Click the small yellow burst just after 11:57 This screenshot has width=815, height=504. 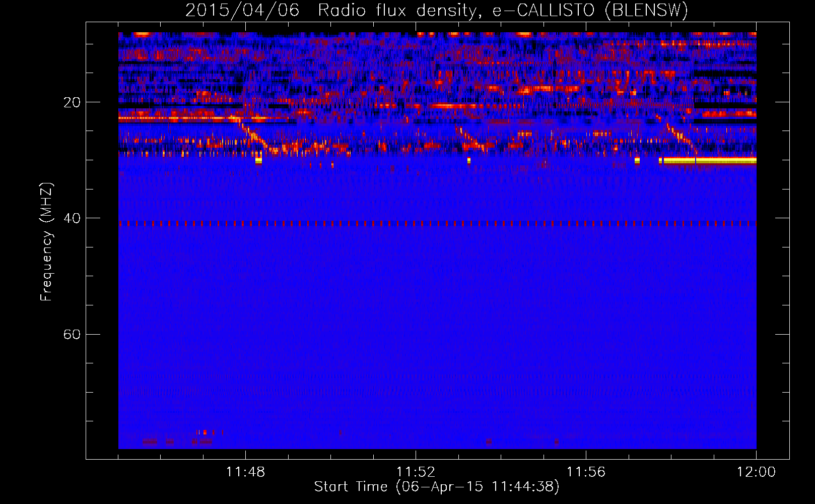tap(637, 161)
